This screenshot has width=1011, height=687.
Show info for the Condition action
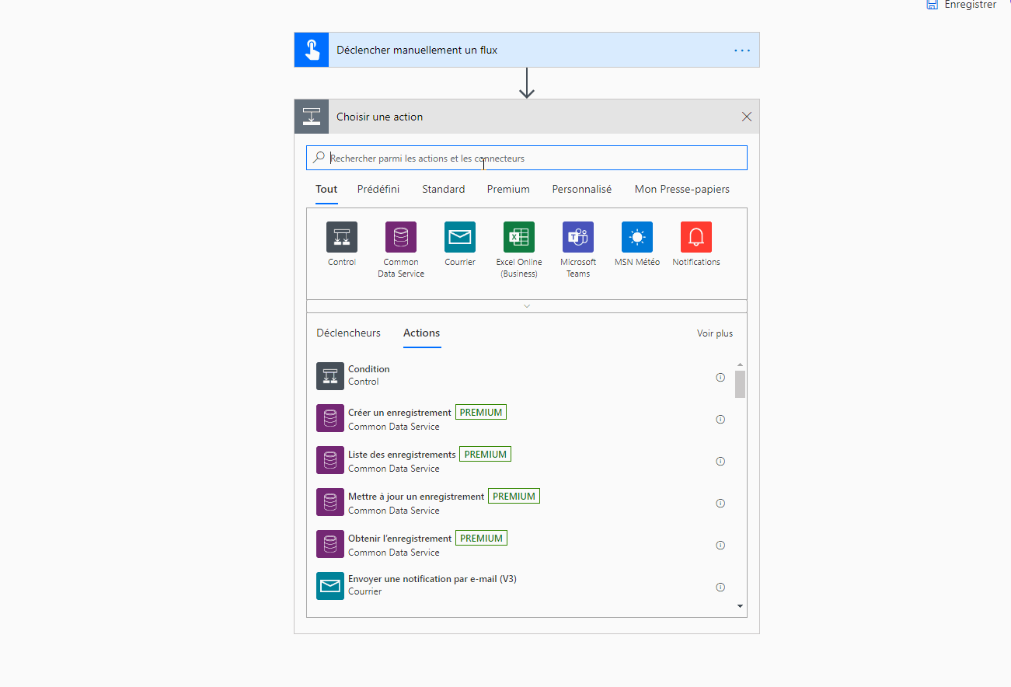click(720, 377)
